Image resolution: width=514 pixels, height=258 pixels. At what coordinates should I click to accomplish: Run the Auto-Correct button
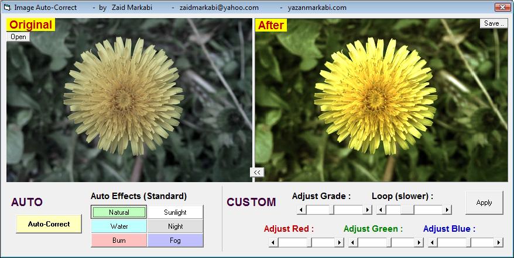coord(49,224)
